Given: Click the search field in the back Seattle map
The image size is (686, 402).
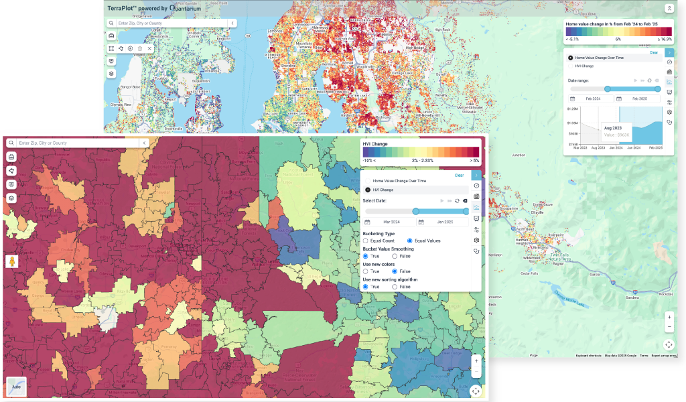Looking at the screenshot, I should click(172, 23).
